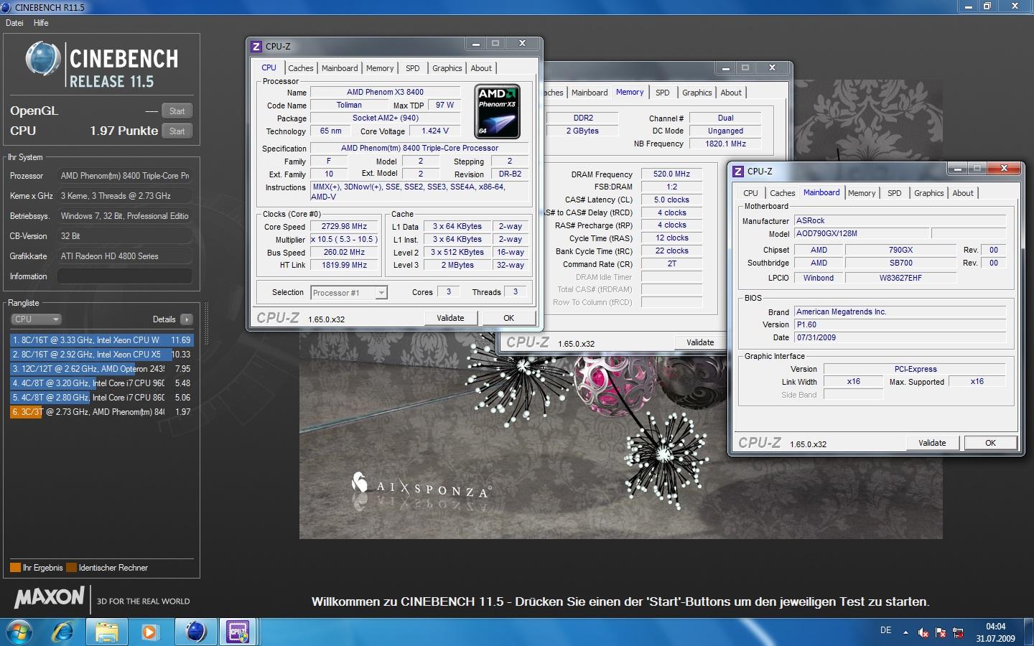Start the OpenGL benchmark test

[177, 111]
